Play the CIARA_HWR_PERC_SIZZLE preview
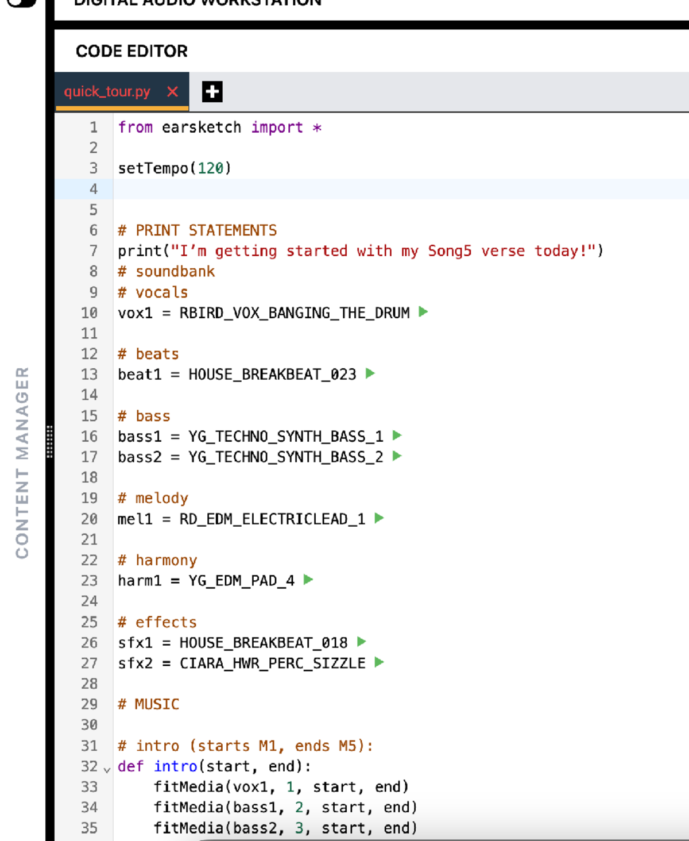689x841 pixels. (x=379, y=662)
